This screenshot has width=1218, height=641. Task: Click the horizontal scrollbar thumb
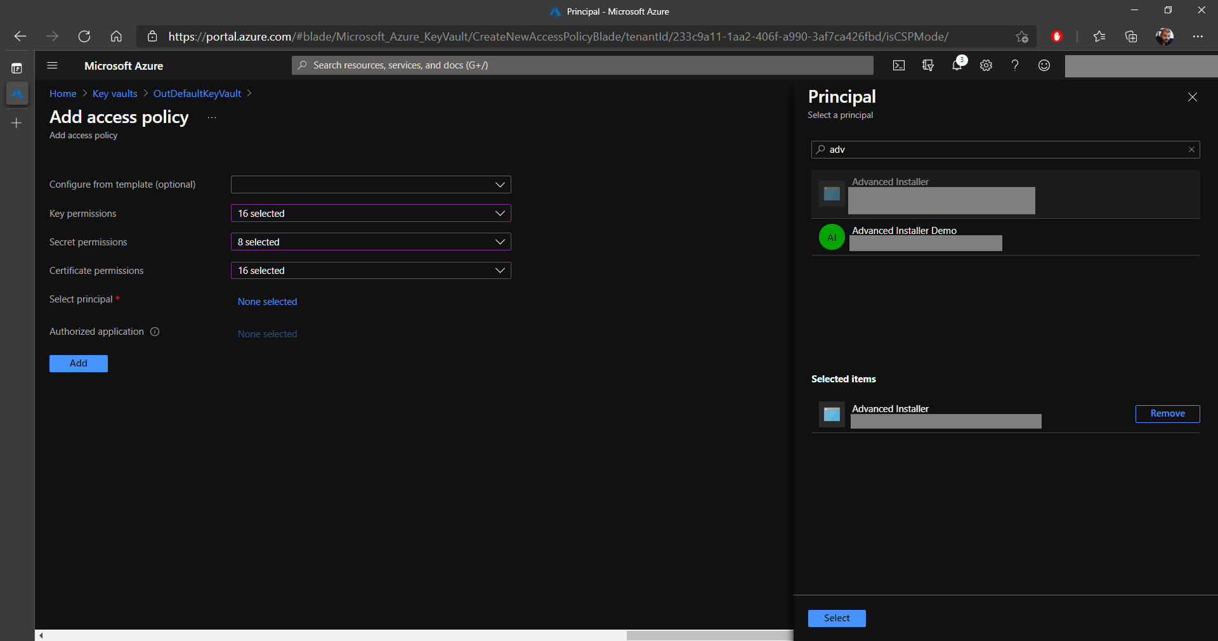tap(710, 635)
